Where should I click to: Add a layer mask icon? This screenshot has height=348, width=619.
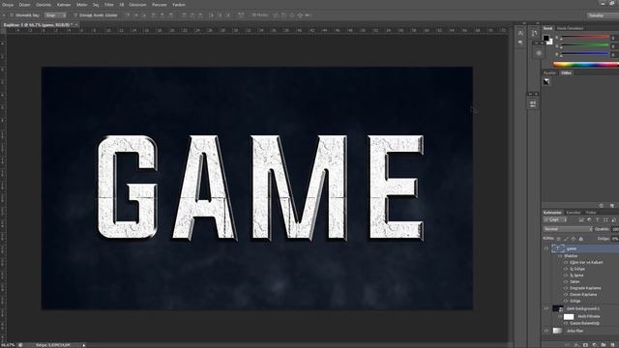(x=585, y=345)
